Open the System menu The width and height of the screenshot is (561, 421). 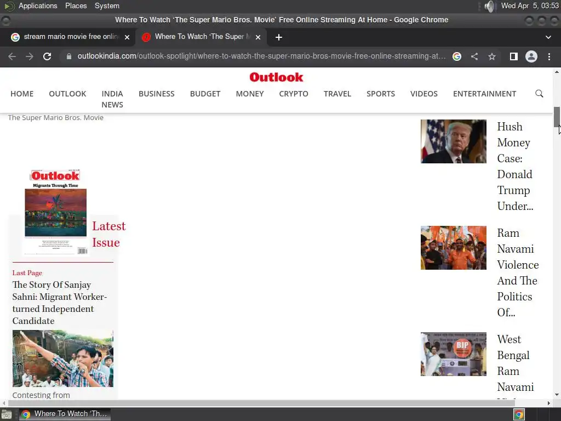pyautogui.click(x=107, y=5)
